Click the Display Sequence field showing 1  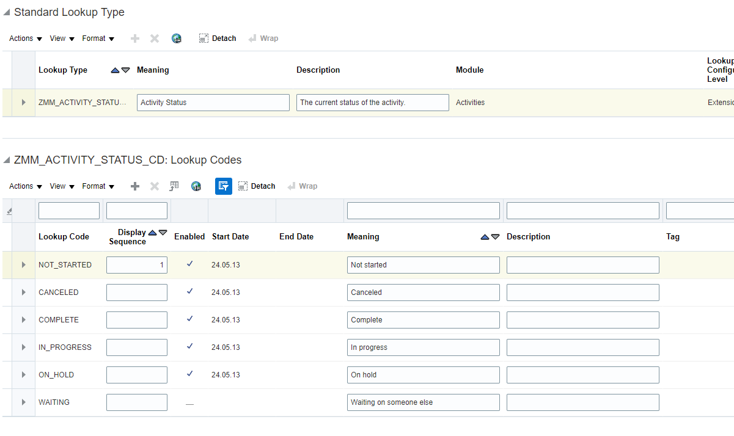tap(136, 264)
